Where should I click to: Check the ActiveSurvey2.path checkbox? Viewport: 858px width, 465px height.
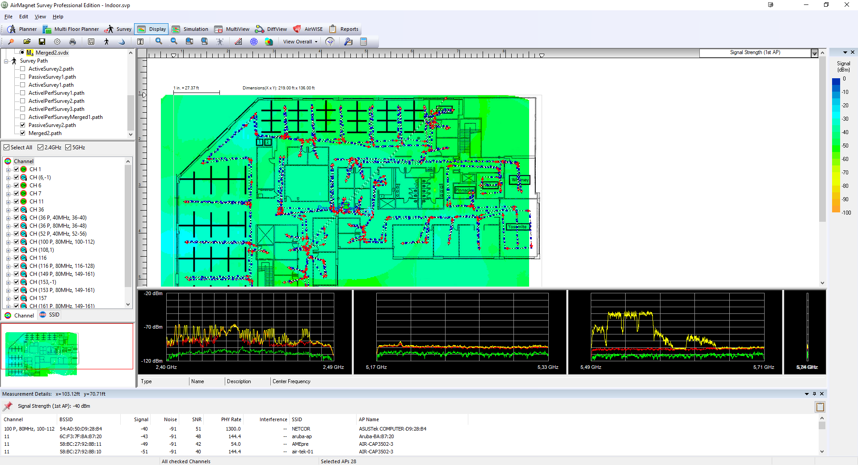coord(22,69)
